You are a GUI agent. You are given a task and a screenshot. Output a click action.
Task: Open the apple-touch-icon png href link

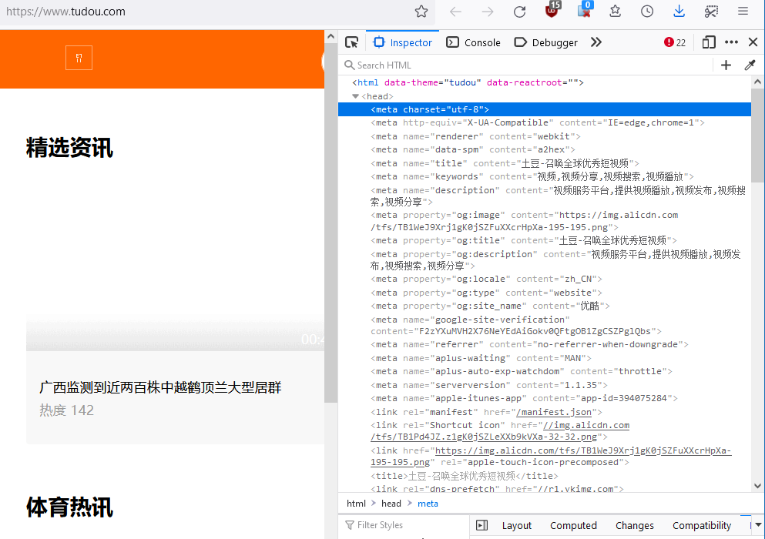pyautogui.click(x=551, y=457)
